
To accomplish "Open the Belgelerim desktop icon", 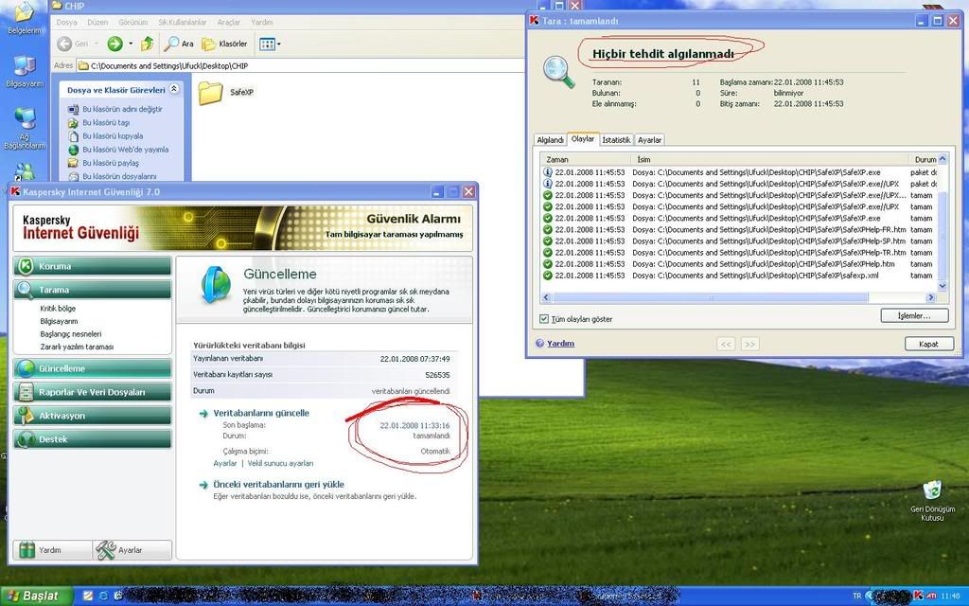I will (x=25, y=19).
